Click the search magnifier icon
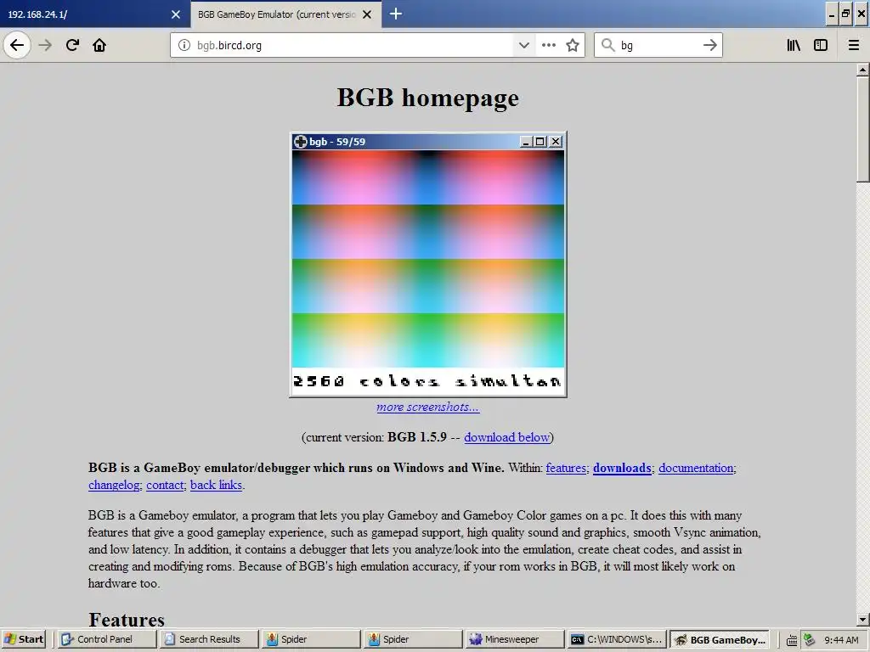 (608, 45)
